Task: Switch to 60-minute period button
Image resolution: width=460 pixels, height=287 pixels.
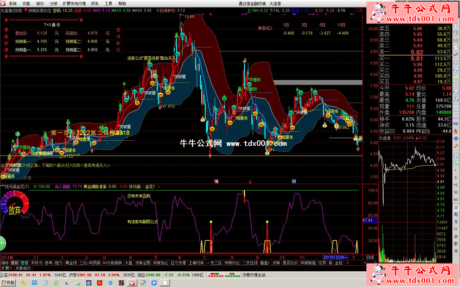Action: tap(456, 200)
